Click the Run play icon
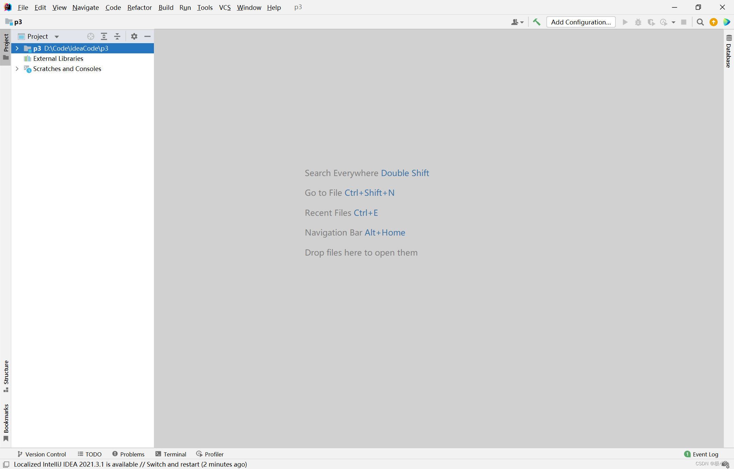The width and height of the screenshot is (734, 469). coord(625,22)
